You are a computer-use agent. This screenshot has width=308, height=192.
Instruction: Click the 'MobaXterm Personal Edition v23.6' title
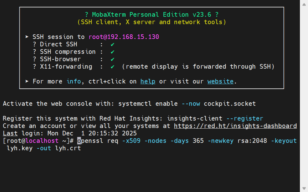click(x=152, y=15)
